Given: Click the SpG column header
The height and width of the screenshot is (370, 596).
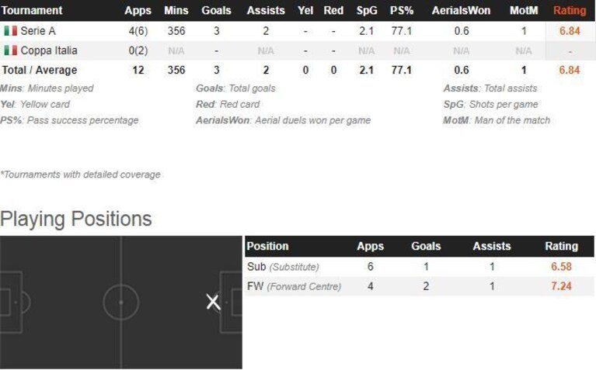Looking at the screenshot, I should (x=367, y=10).
